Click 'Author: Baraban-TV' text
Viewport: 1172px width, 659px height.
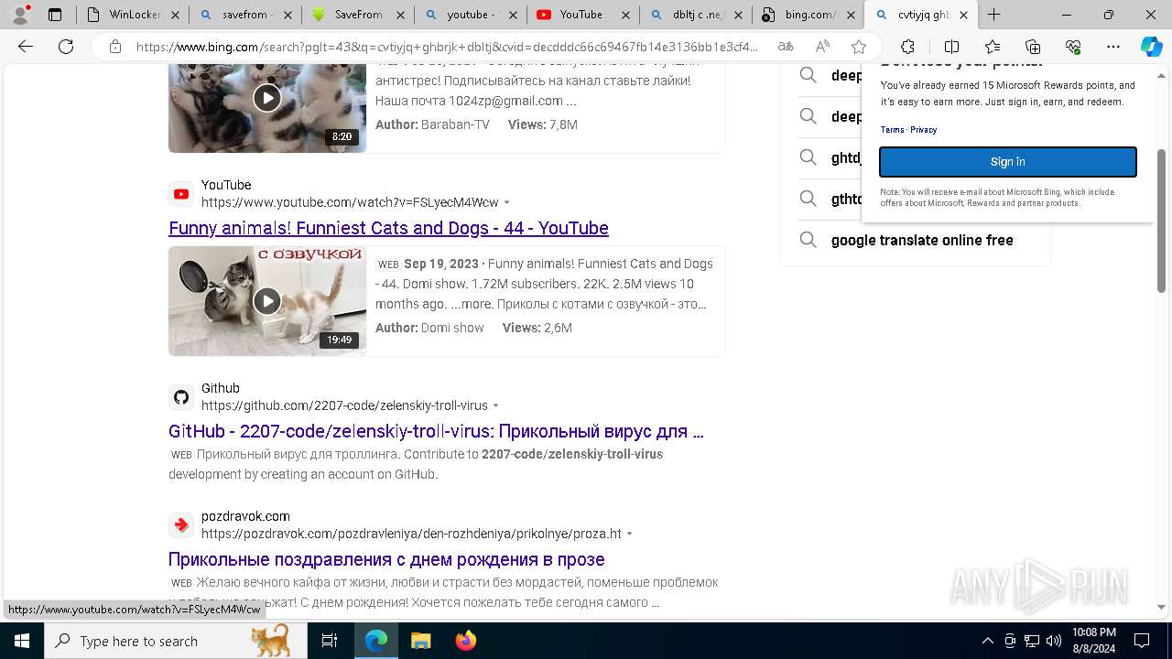432,124
